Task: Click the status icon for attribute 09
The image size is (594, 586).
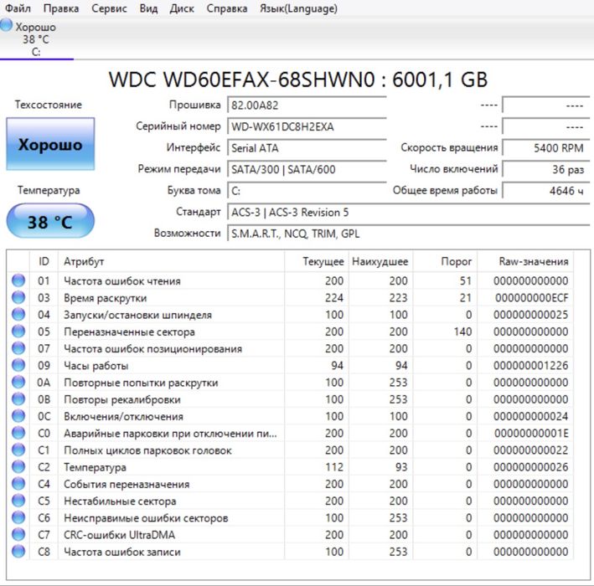Action: (x=18, y=365)
